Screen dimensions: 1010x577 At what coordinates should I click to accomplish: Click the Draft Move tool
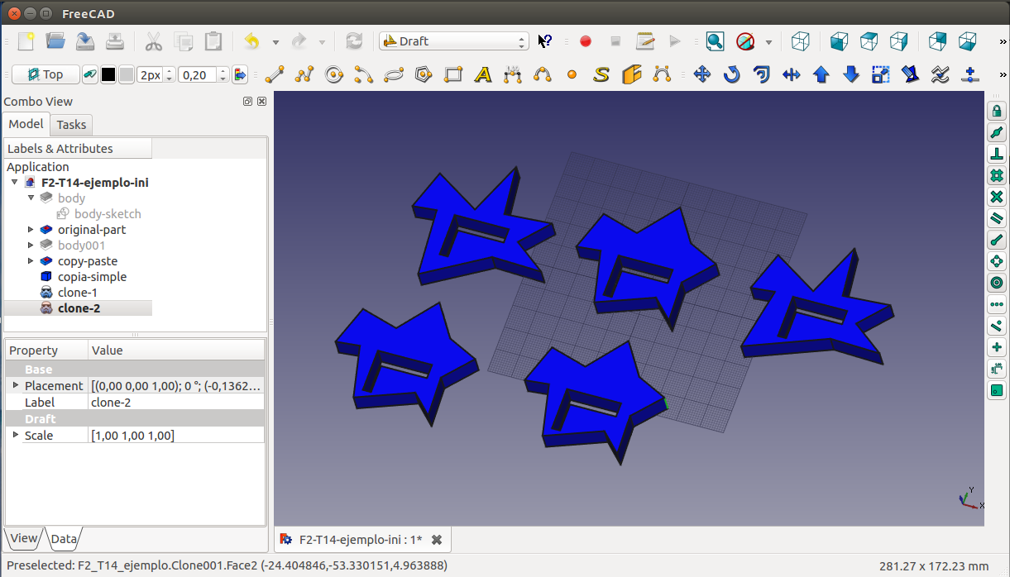click(x=702, y=75)
